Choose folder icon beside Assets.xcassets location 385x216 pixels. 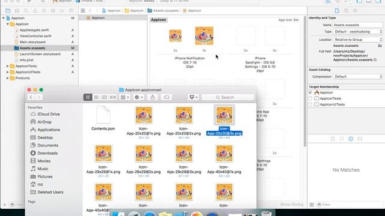click(x=380, y=46)
